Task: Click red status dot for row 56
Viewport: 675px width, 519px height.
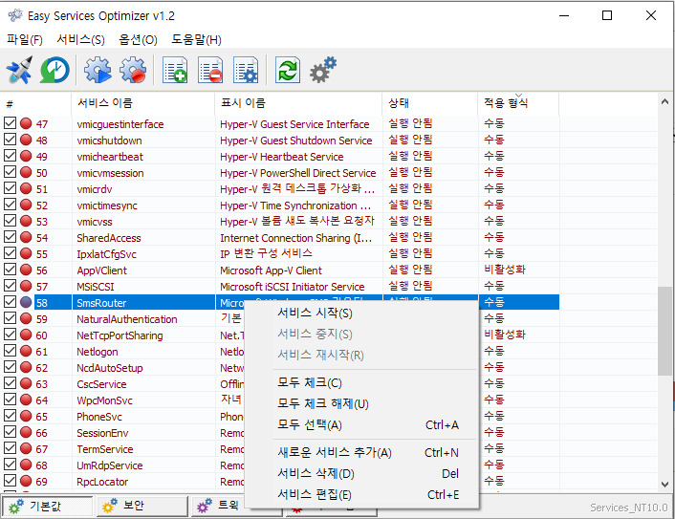Action: (x=26, y=270)
